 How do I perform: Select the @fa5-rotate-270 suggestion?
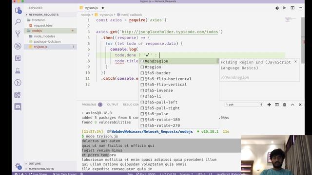coord(179,125)
